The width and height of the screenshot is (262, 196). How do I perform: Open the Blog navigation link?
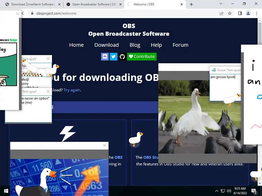click(x=135, y=45)
